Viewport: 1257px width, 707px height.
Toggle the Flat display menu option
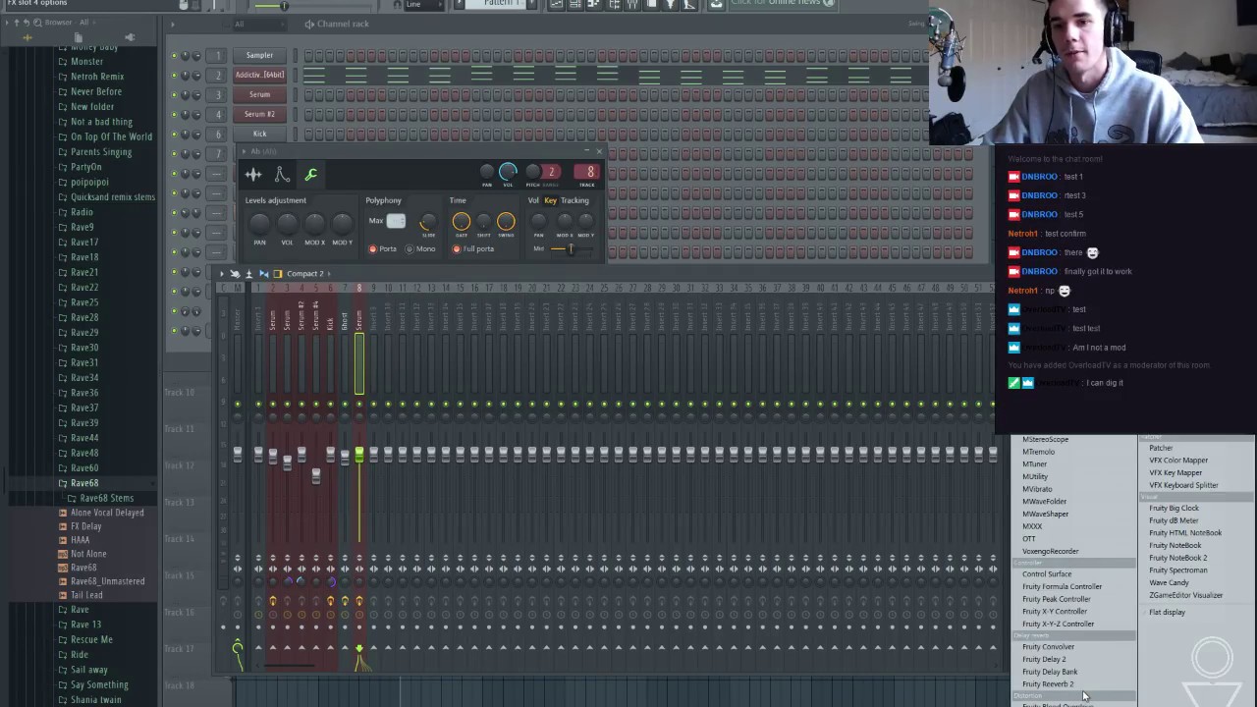[x=1167, y=613]
